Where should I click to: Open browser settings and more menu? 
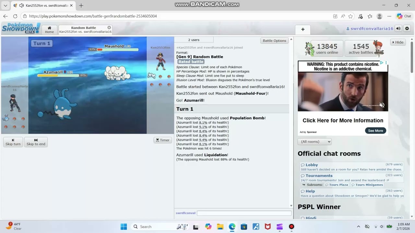[x=389, y=16]
